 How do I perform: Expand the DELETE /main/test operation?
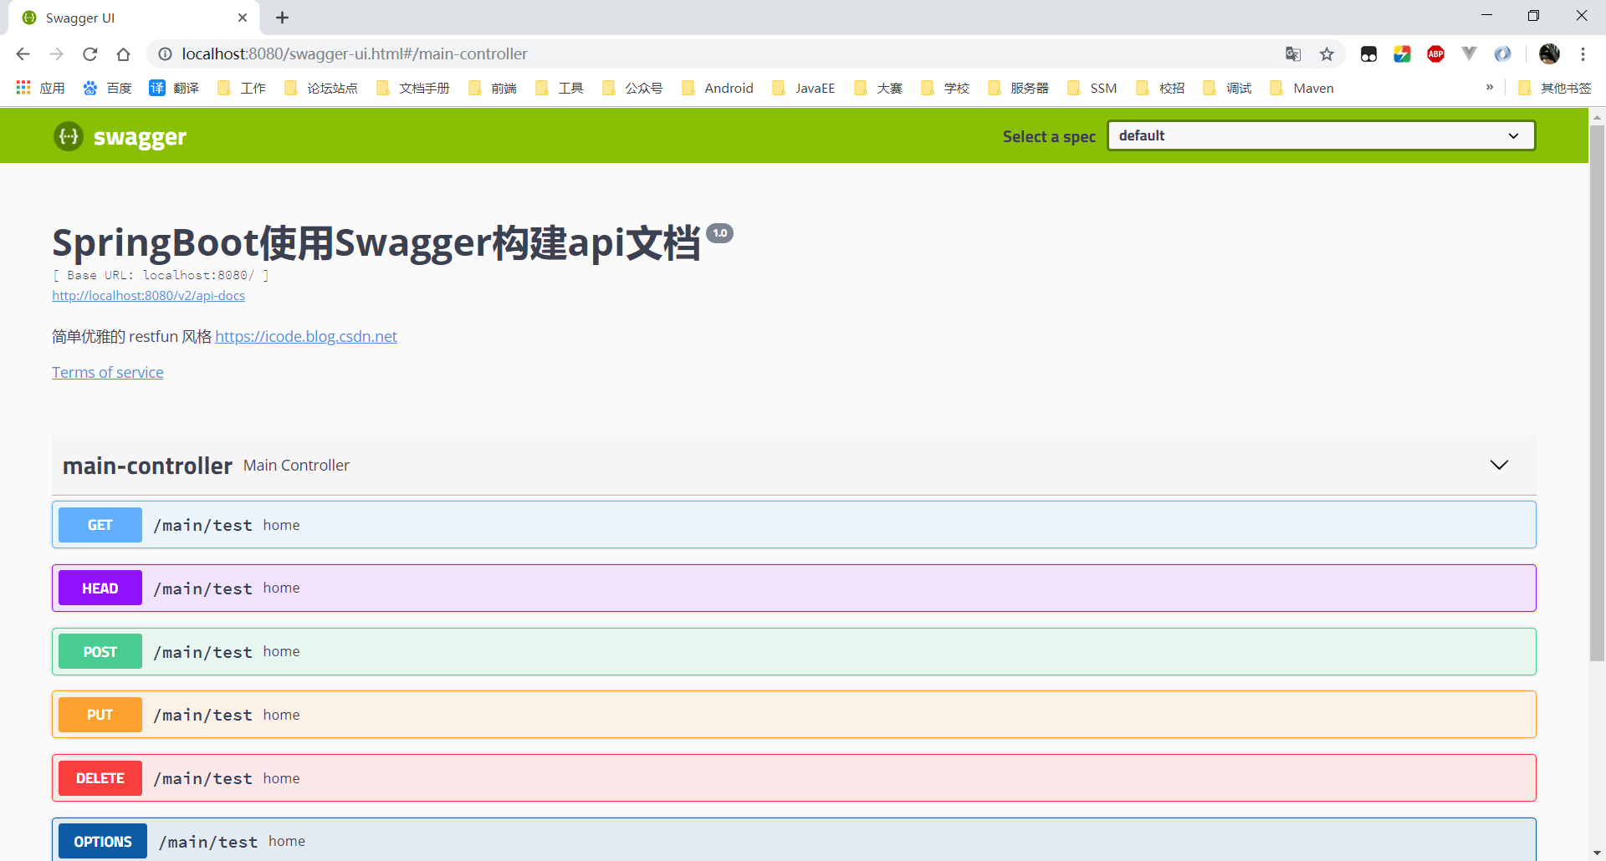[x=794, y=778]
